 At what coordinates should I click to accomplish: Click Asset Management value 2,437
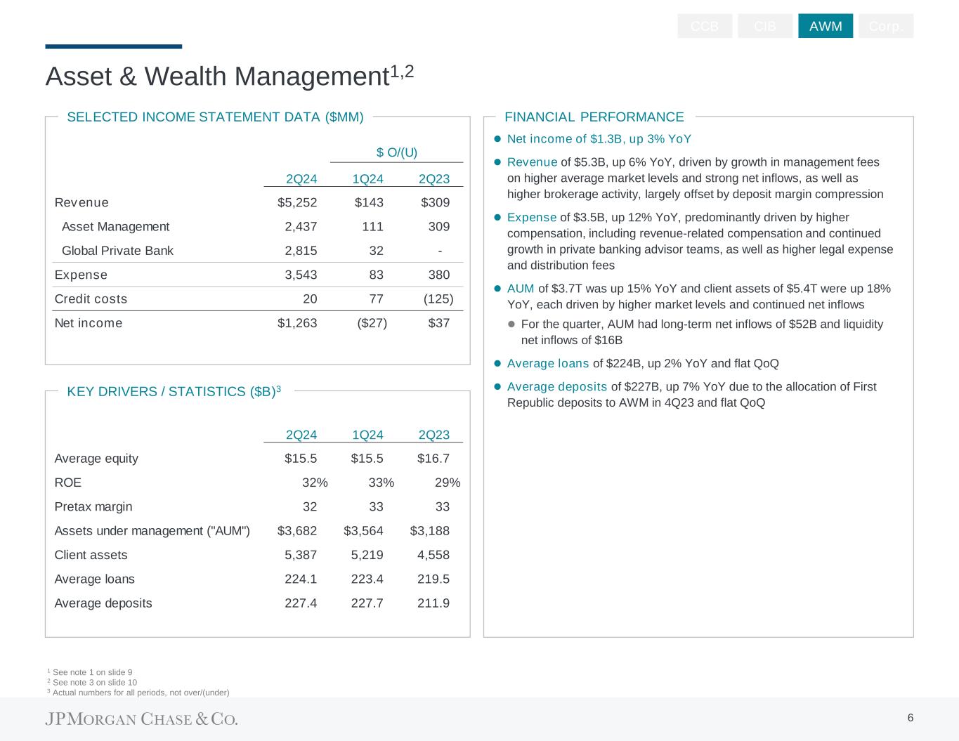coord(301,226)
